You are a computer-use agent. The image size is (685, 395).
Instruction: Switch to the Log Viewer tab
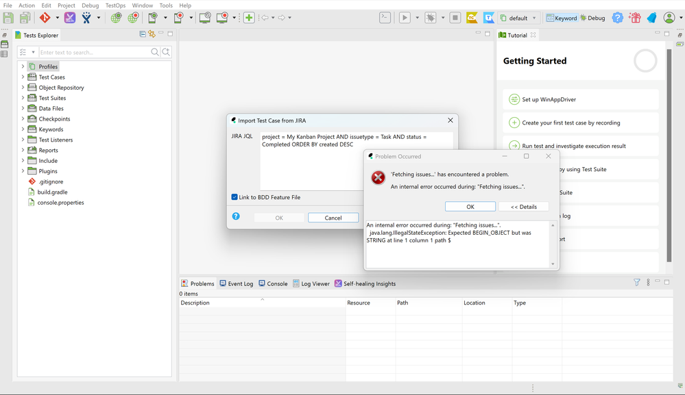pyautogui.click(x=311, y=283)
